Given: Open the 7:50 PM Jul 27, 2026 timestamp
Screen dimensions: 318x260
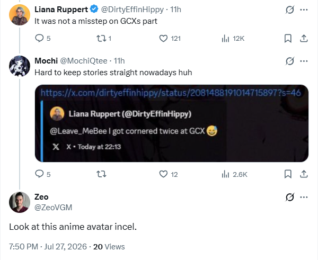Looking at the screenshot, I should point(48,247).
